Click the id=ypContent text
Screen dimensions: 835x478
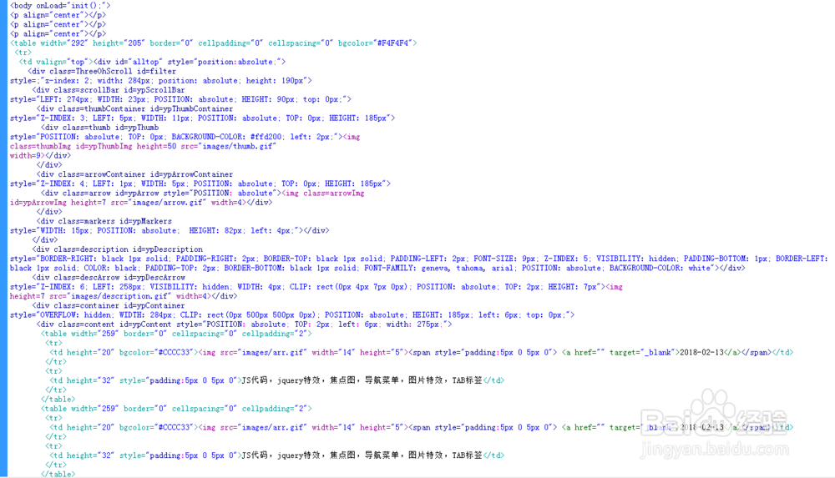(x=145, y=325)
